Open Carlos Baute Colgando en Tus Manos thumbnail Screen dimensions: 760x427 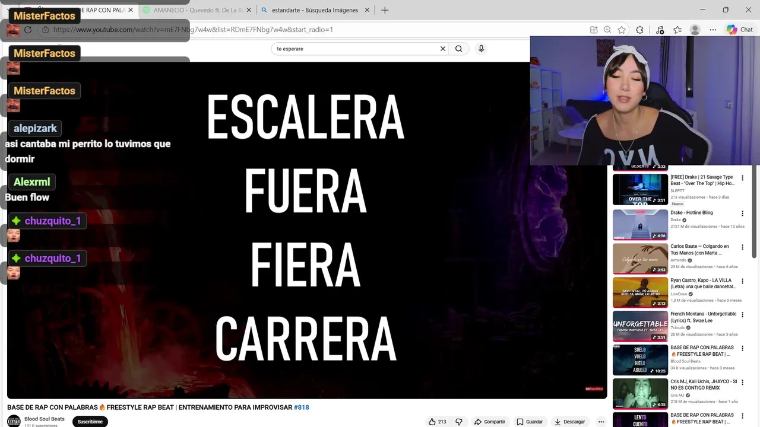click(x=640, y=258)
